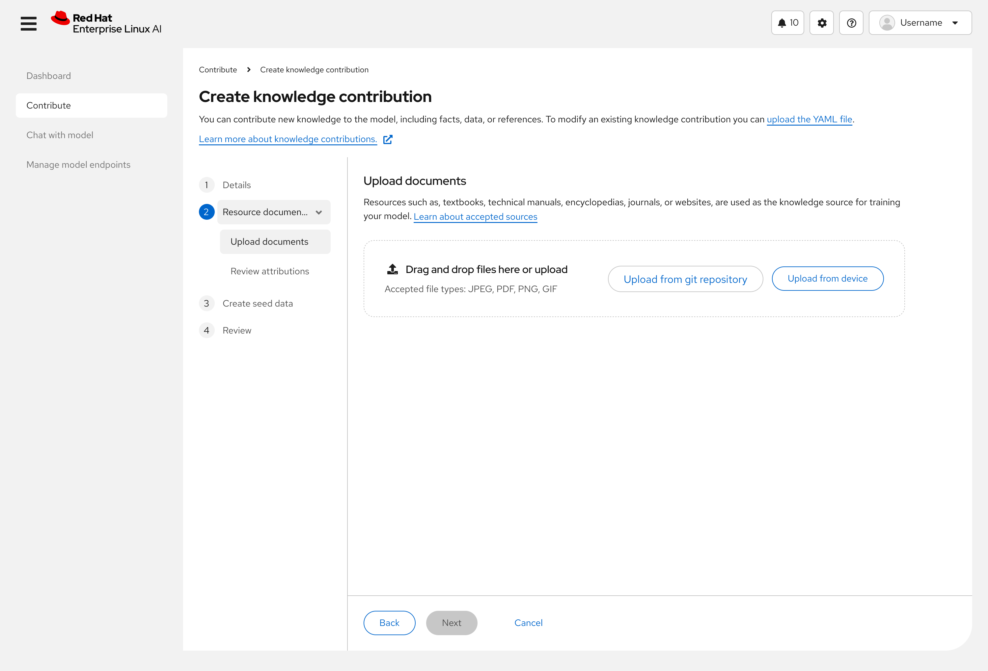Open the upload the YAML file link
The image size is (988, 671).
[809, 119]
